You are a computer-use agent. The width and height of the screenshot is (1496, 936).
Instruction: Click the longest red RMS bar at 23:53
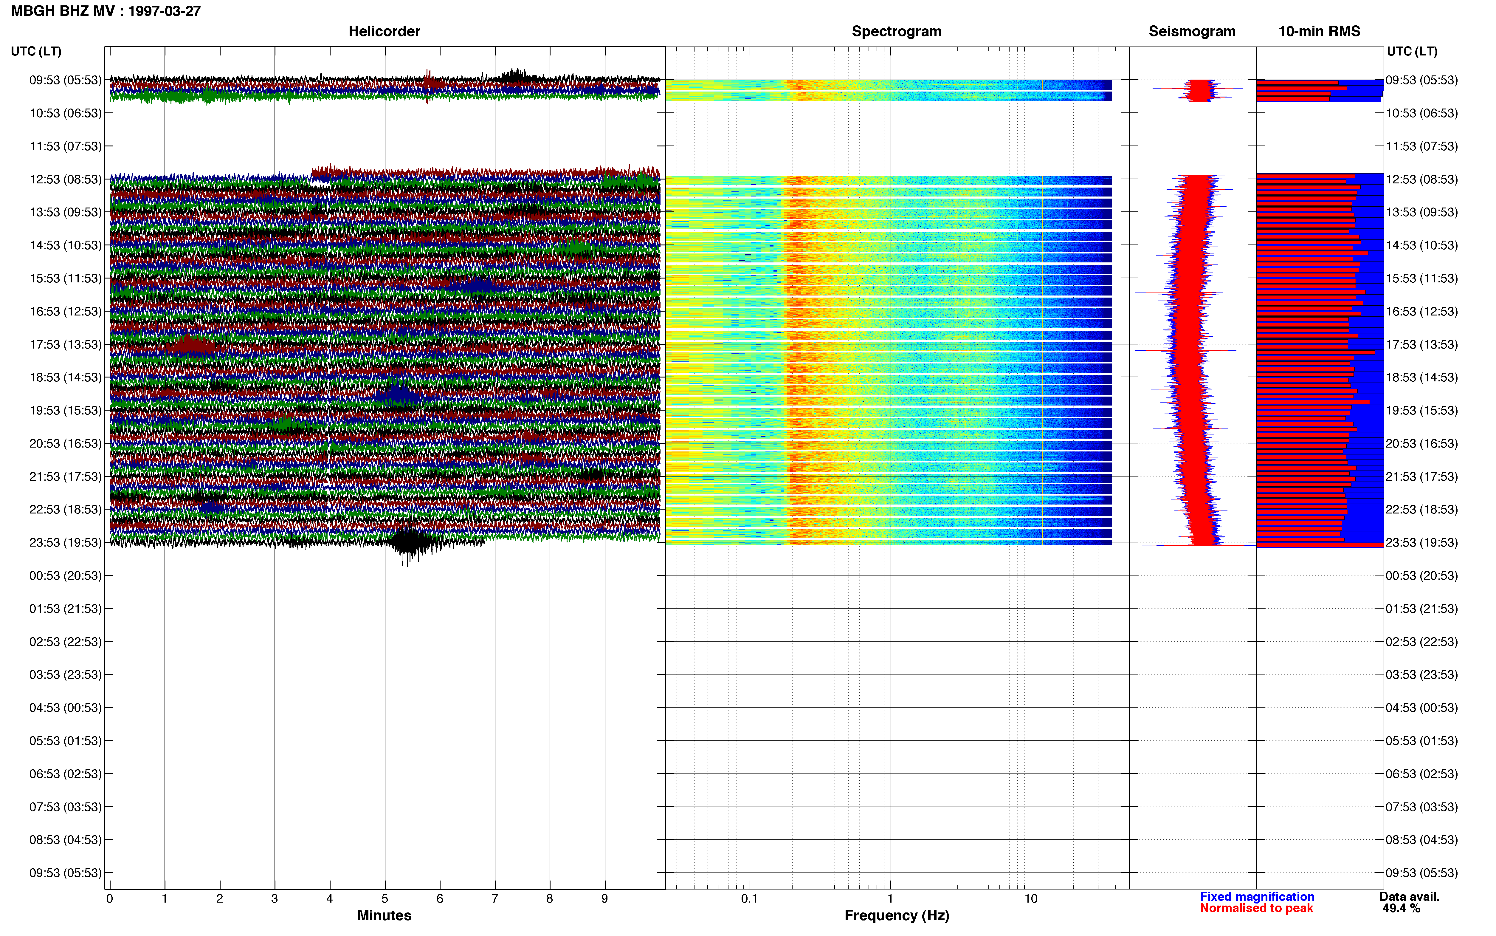pyautogui.click(x=1320, y=545)
